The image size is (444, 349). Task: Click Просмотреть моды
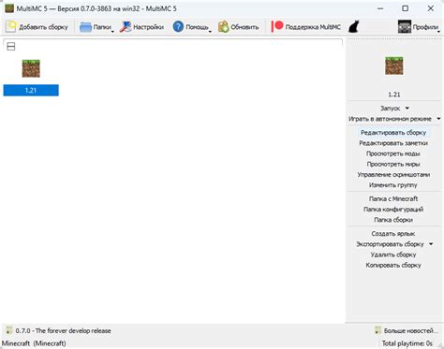tap(393, 153)
